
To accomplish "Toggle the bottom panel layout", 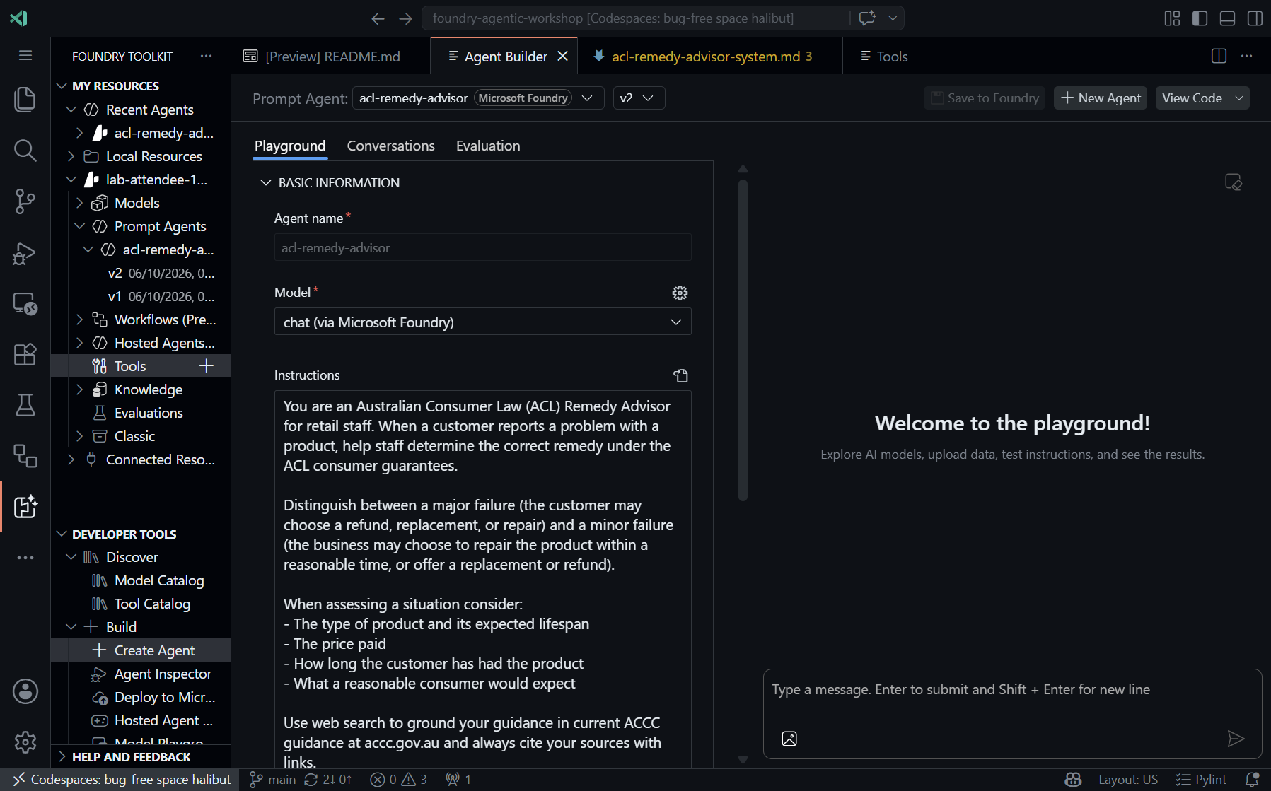I will click(1227, 18).
